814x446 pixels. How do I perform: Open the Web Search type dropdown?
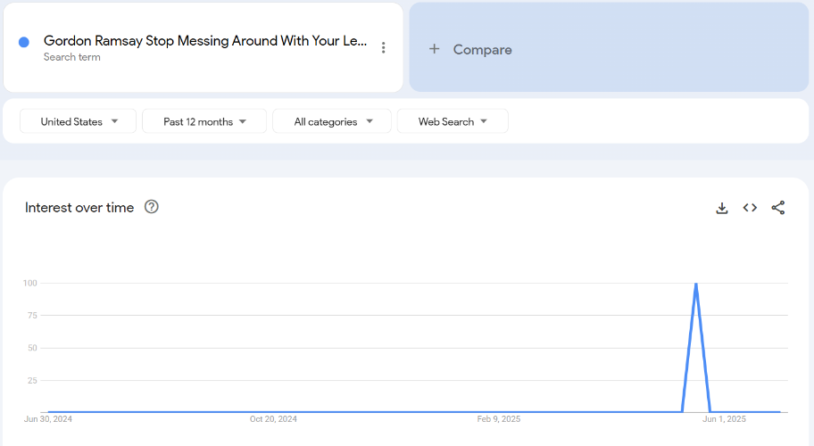(x=453, y=121)
